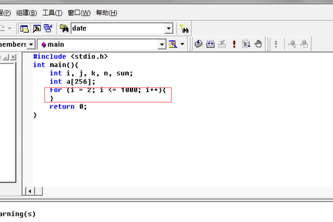Toggle the Output window visibility

(36, 28)
